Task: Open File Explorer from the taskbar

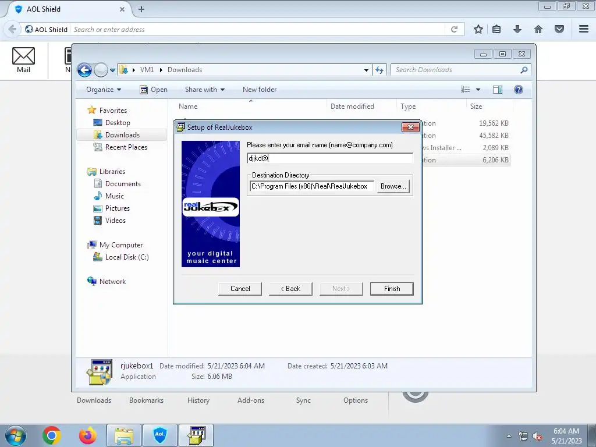Action: tap(124, 435)
